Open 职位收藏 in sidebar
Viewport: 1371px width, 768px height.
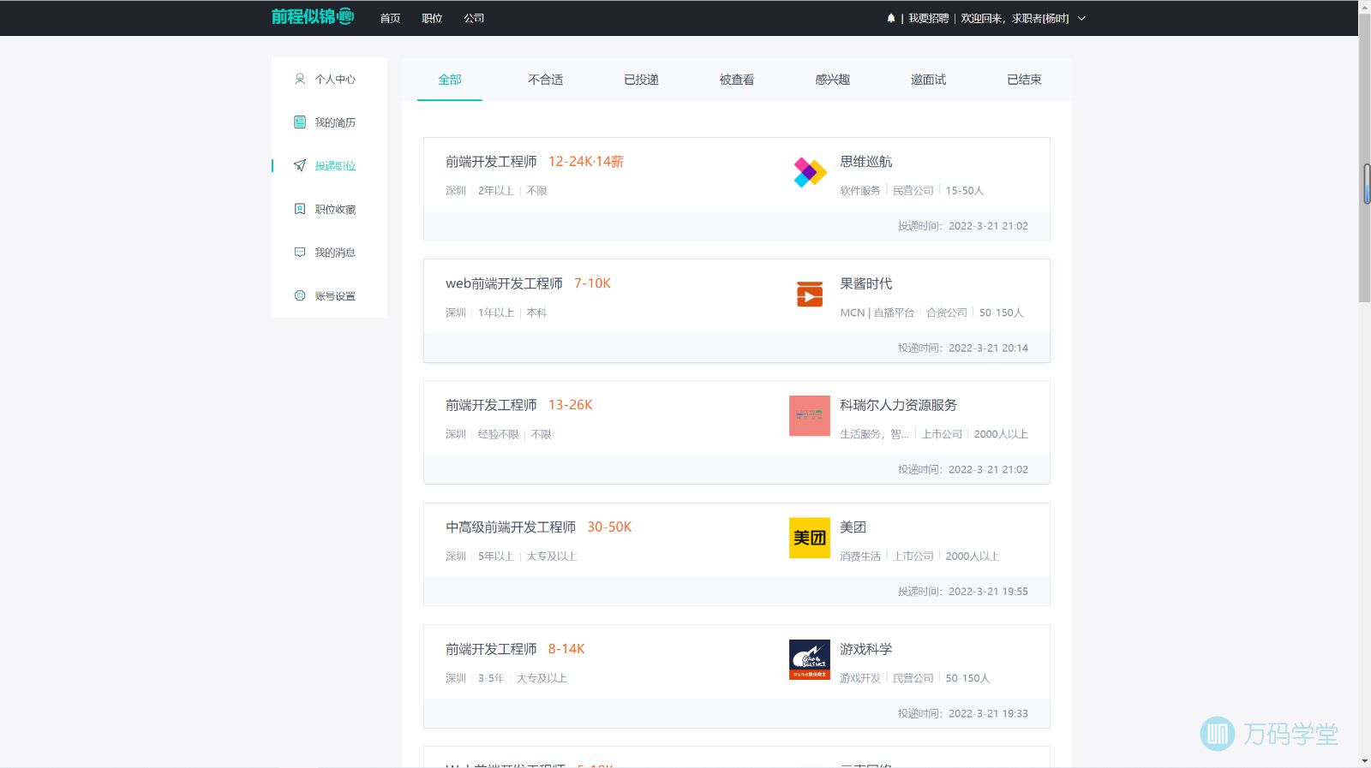pyautogui.click(x=335, y=209)
